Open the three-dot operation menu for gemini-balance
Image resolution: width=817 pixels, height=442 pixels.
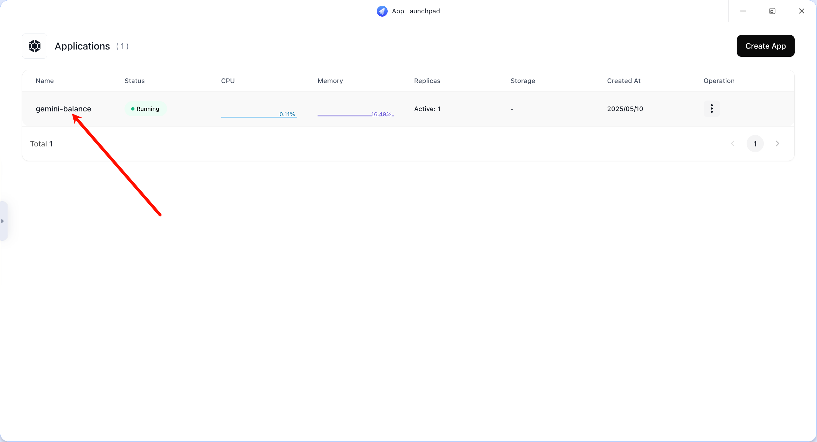(x=711, y=109)
